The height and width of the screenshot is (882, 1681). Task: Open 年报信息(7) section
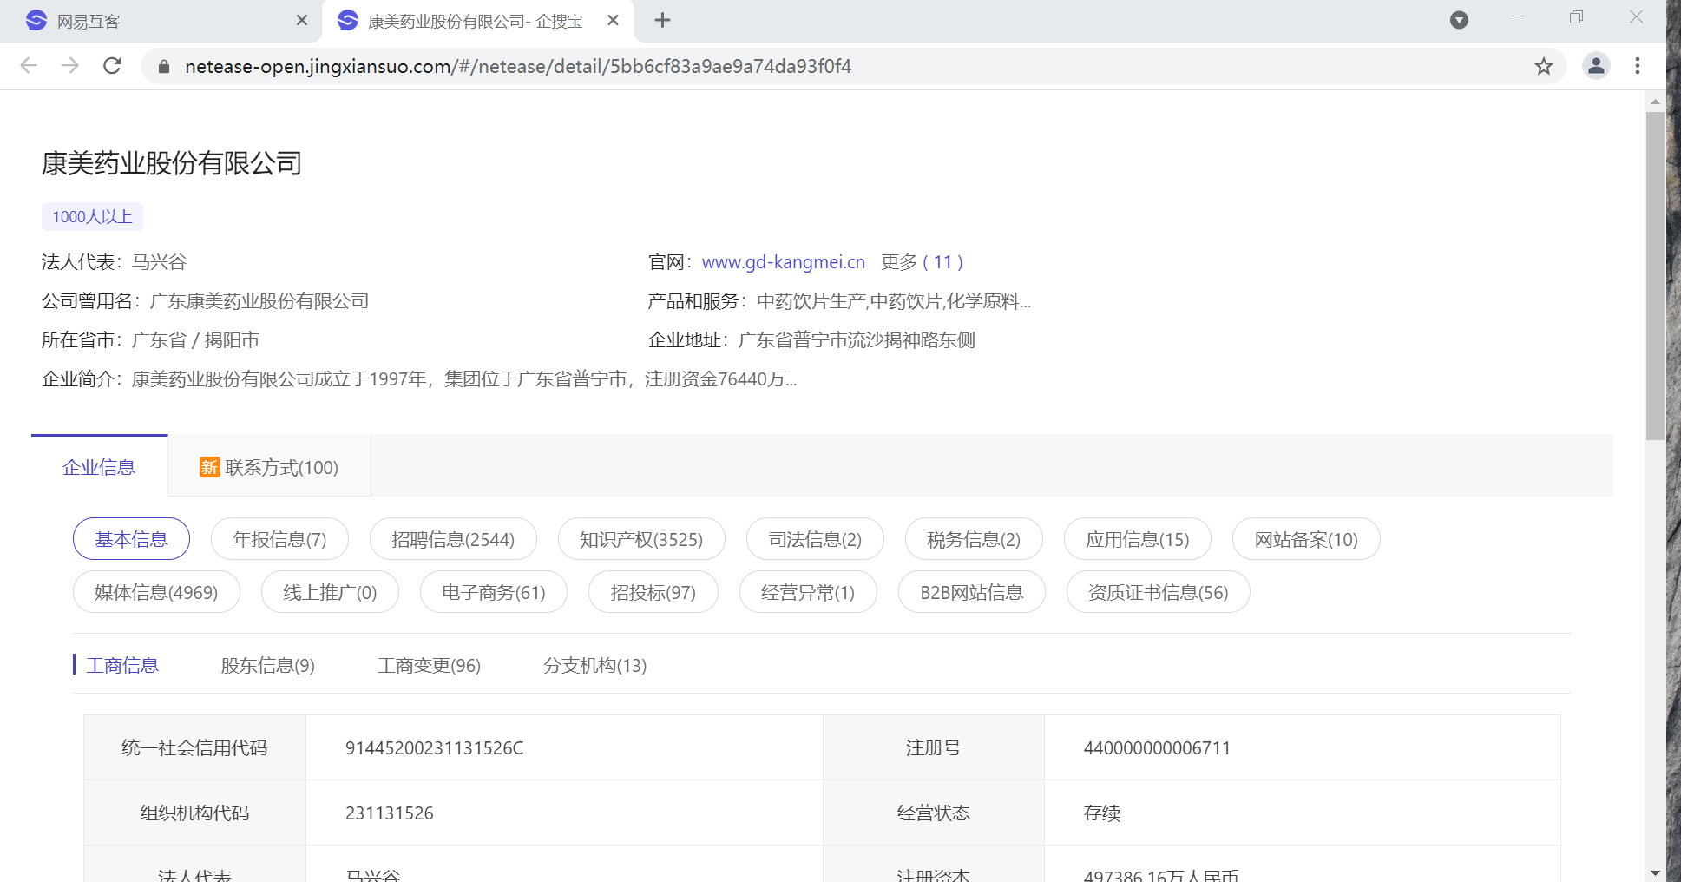[279, 539]
